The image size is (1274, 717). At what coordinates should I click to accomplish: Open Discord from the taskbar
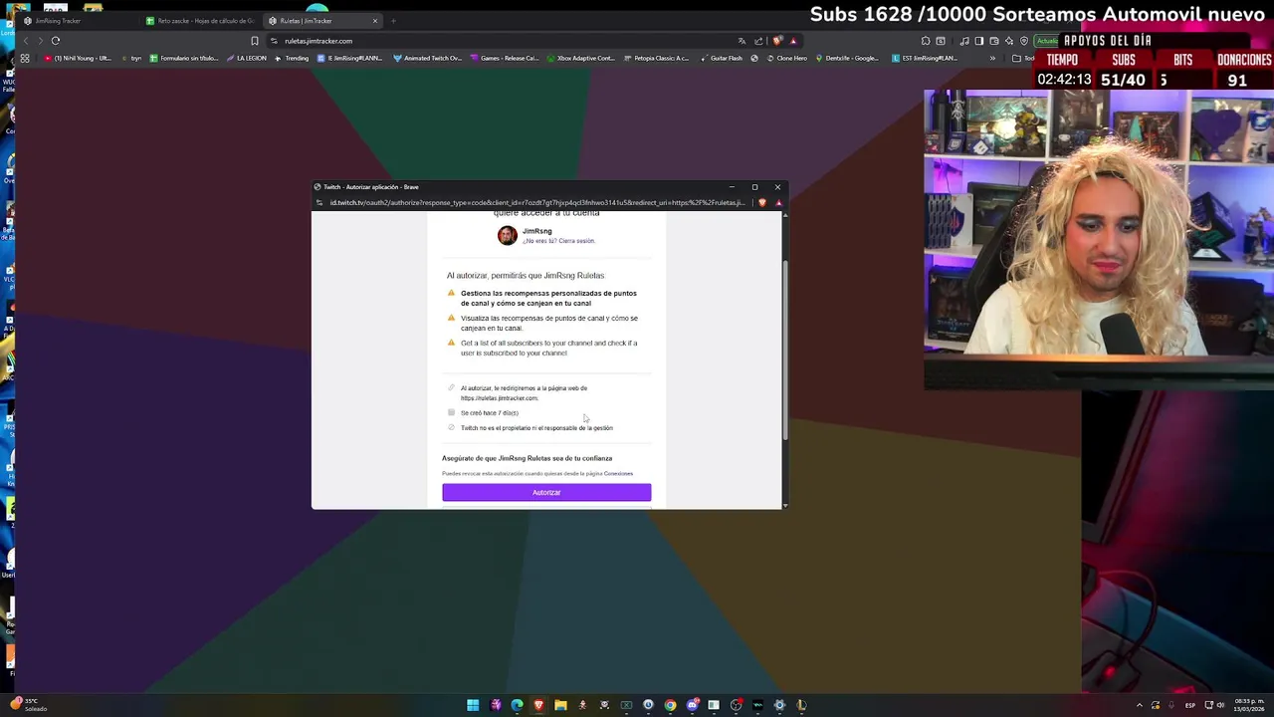pyautogui.click(x=692, y=705)
